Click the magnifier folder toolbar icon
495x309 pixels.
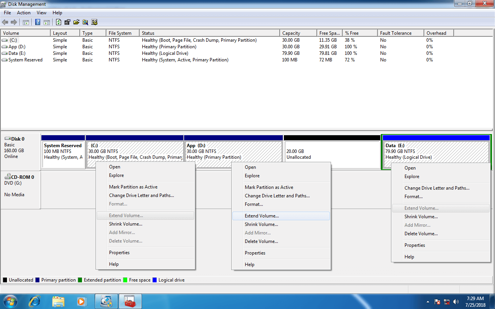coord(85,22)
